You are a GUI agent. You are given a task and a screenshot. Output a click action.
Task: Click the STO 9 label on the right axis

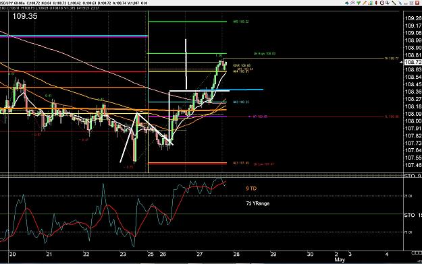pyautogui.click(x=413, y=176)
